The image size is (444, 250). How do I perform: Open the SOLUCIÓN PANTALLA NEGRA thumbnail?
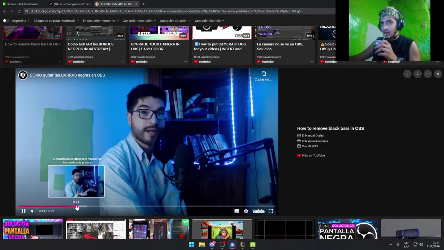(33, 229)
